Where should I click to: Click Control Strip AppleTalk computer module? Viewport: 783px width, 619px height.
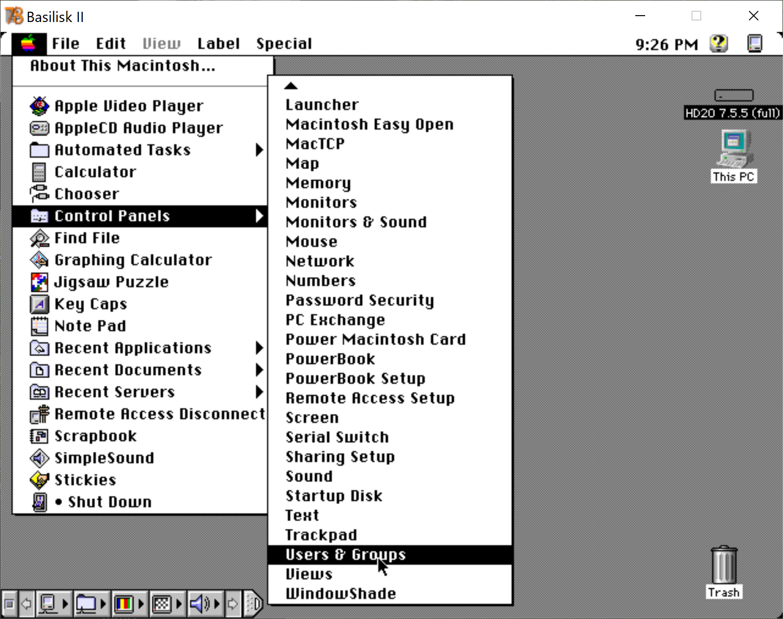pyautogui.click(x=53, y=604)
